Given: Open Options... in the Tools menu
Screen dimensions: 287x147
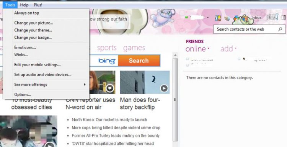Looking at the screenshot, I should tap(23, 95).
